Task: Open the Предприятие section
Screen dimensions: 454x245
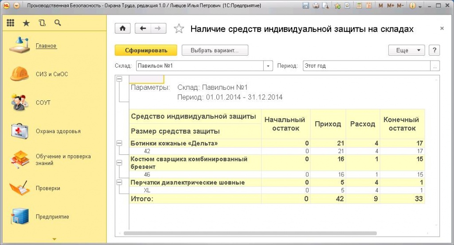Action: point(52,217)
